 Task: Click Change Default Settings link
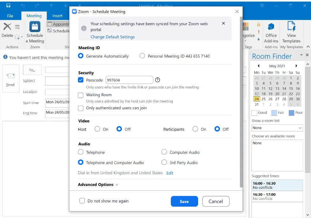113,37
